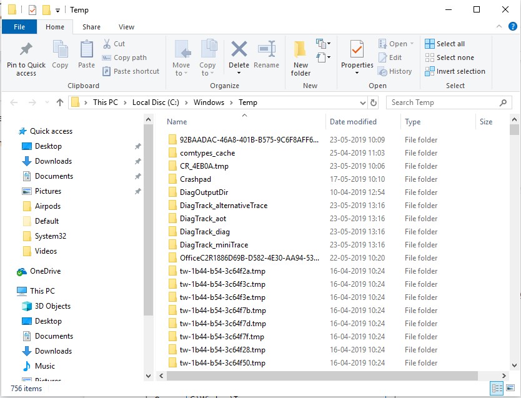Open the Move to menu

coord(181,58)
